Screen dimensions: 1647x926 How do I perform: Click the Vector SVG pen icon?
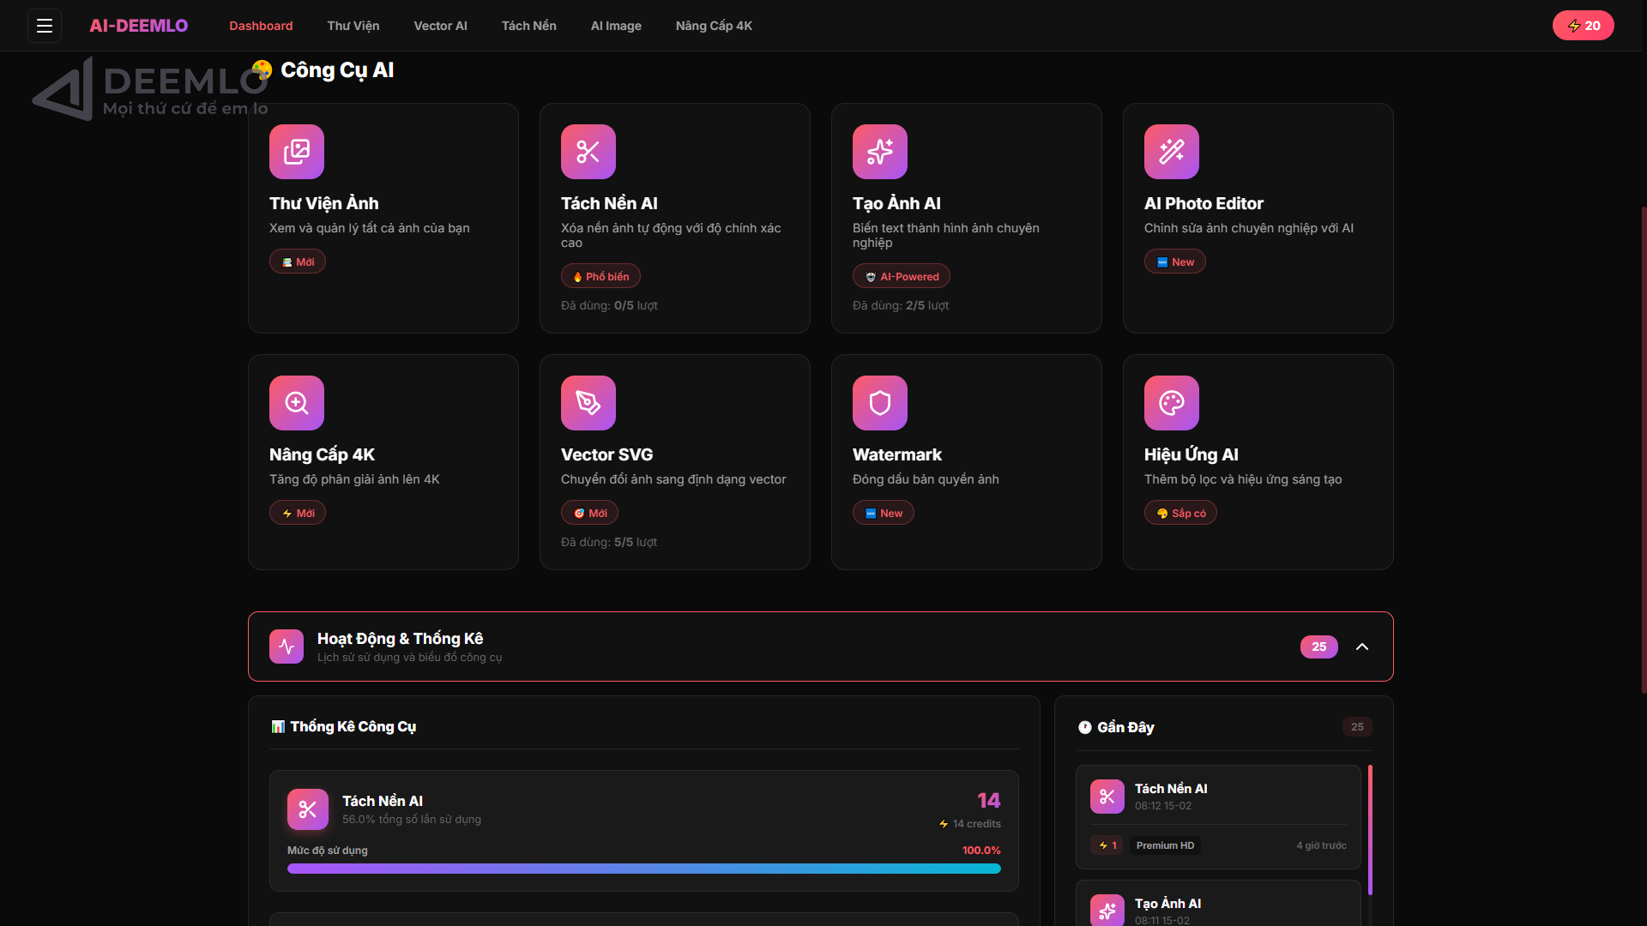[588, 403]
